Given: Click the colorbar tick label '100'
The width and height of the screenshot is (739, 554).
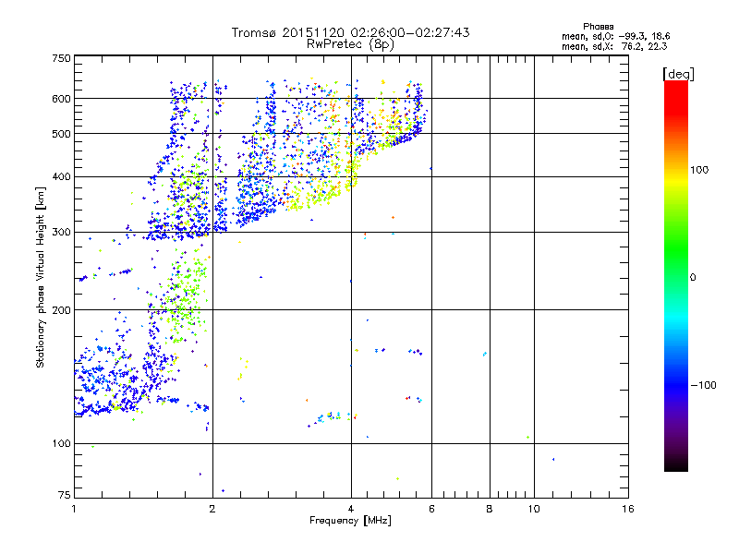Looking at the screenshot, I should 699,170.
